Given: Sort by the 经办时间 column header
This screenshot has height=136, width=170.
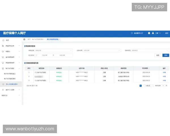Looking at the screenshot, I should coord(146,68).
